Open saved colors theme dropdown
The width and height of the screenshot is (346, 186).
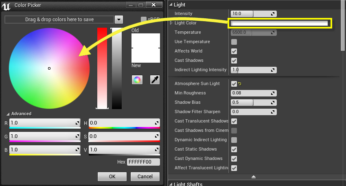tap(119, 20)
